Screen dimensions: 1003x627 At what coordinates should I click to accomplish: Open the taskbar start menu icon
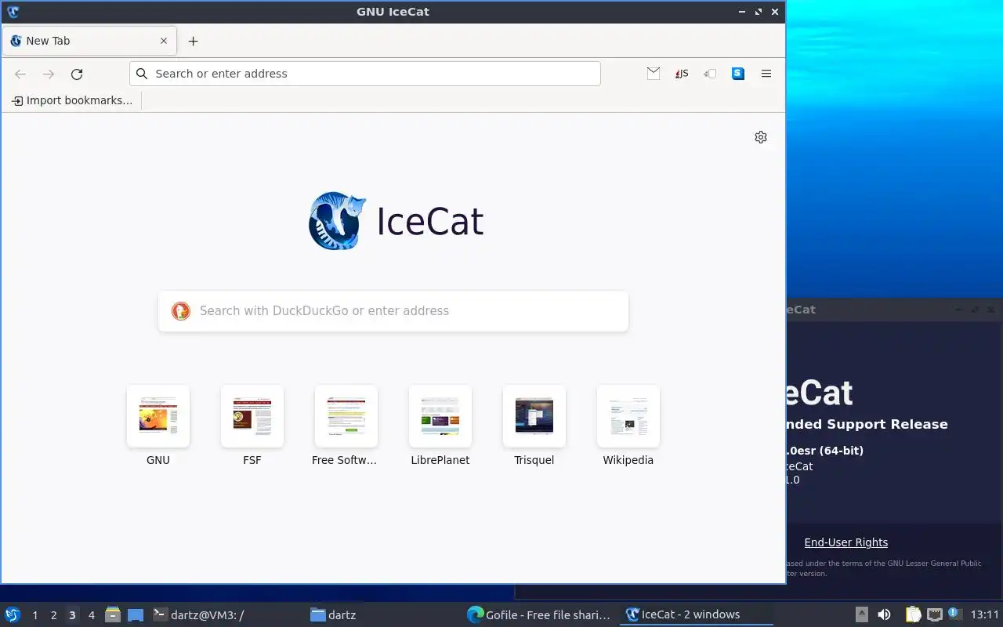click(x=13, y=614)
